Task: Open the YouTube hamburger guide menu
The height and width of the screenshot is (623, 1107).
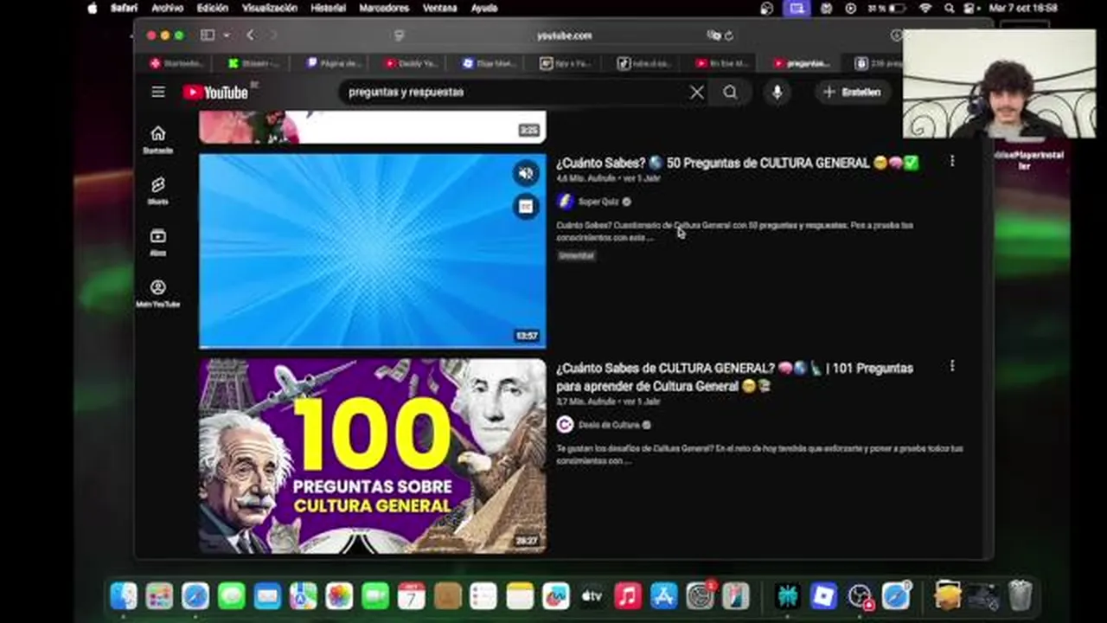Action: click(157, 92)
